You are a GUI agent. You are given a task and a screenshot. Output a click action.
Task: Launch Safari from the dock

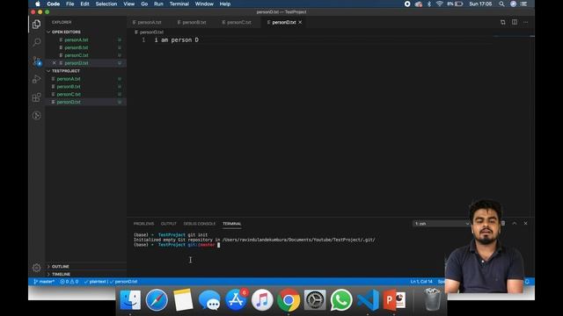pos(157,300)
